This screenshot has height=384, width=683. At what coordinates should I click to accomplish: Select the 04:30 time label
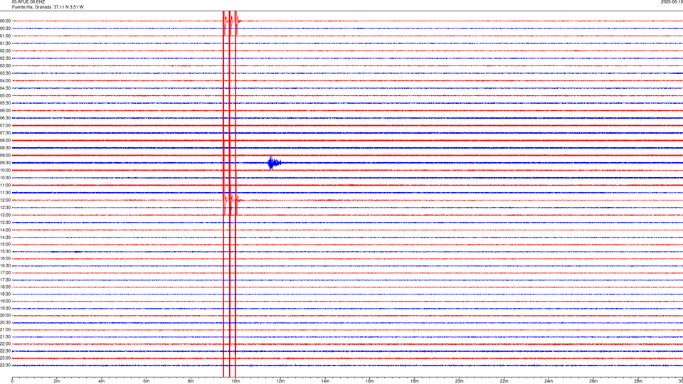[x=6, y=88]
